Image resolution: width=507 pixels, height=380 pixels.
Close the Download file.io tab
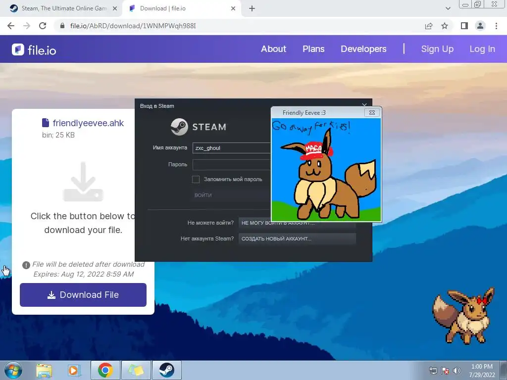tap(233, 8)
